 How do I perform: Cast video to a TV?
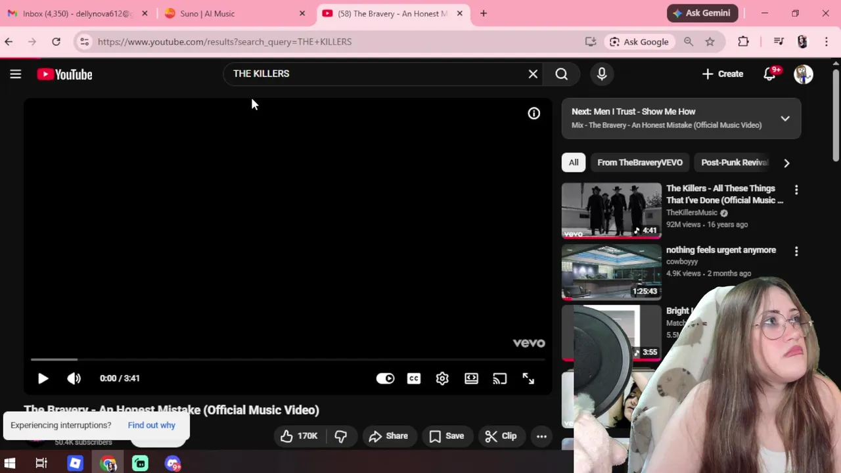click(500, 378)
